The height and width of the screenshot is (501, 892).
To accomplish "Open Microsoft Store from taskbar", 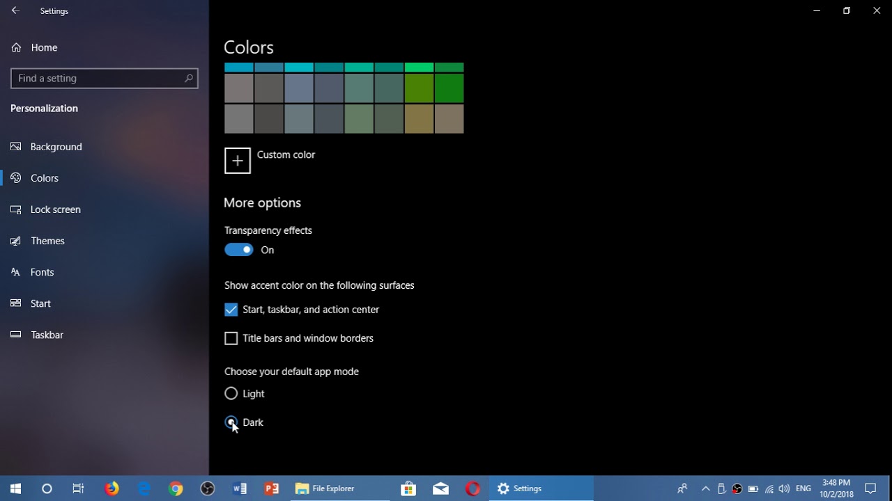I will click(408, 488).
